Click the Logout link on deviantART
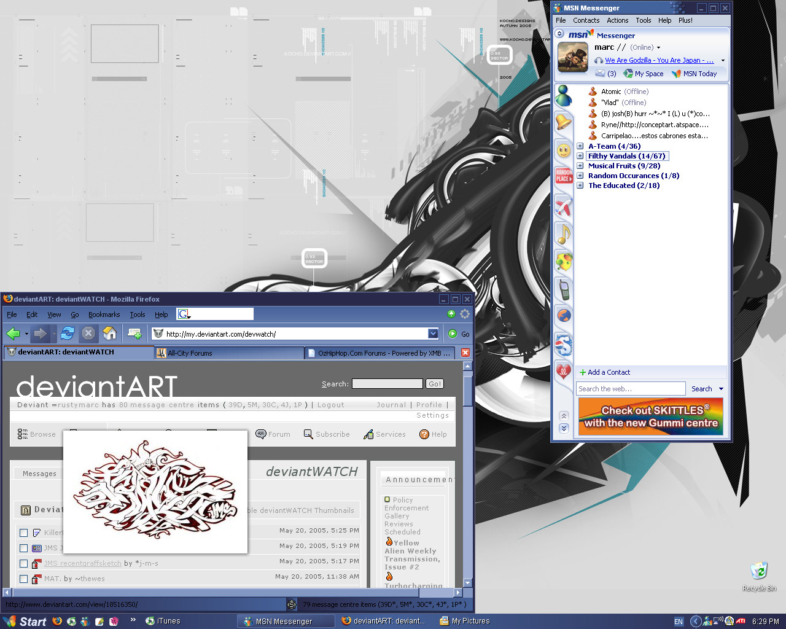The image size is (786, 629). point(331,405)
